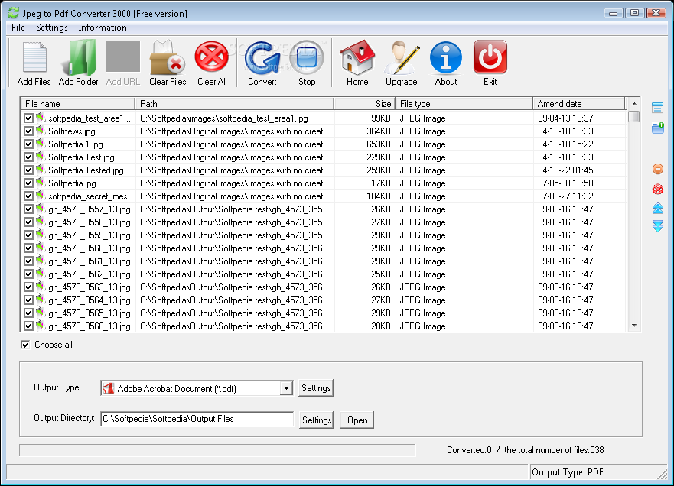Click the conversion progress bar

click(217, 450)
